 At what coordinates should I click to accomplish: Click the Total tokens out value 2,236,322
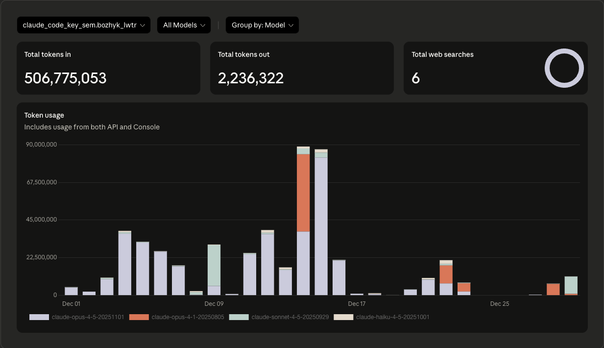click(x=251, y=78)
